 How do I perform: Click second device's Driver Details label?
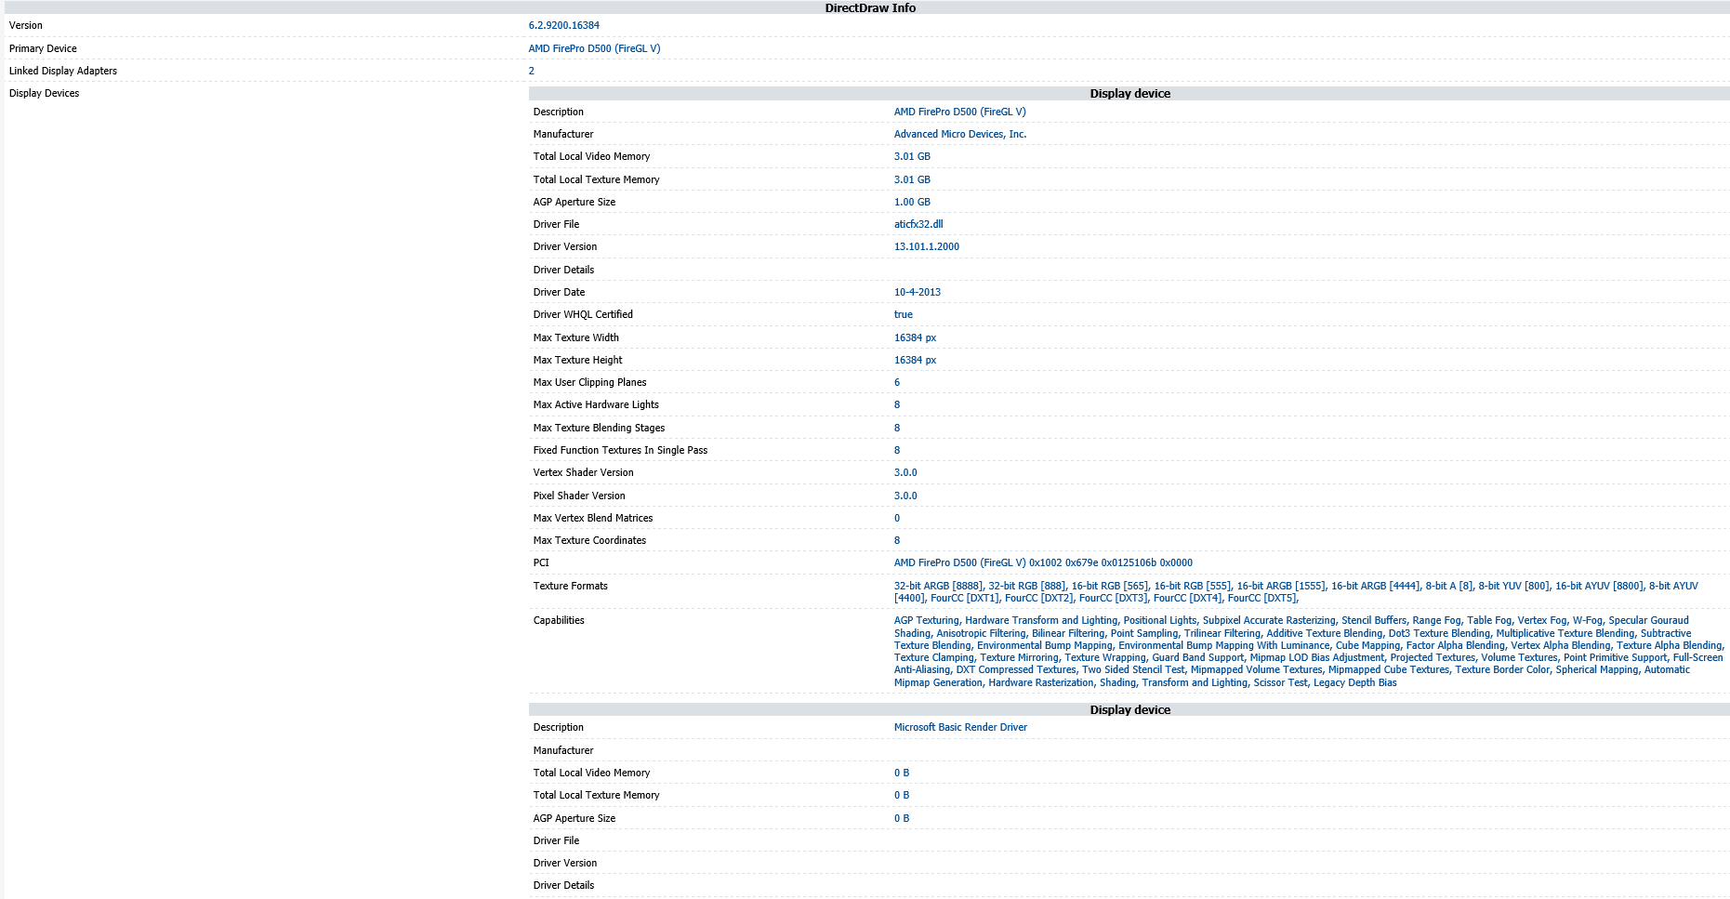pyautogui.click(x=563, y=885)
